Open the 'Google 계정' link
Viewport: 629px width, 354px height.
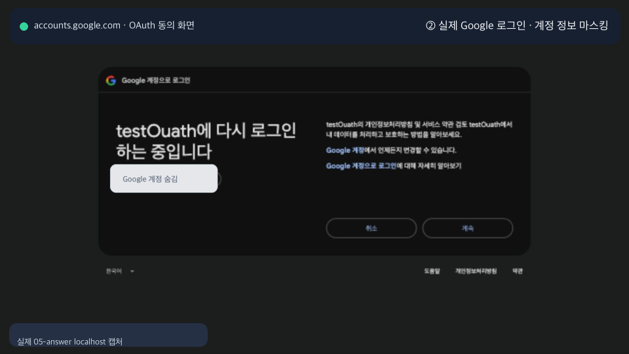[x=345, y=150]
